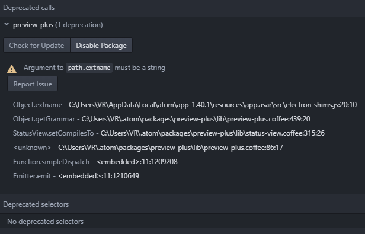Image resolution: width=365 pixels, height=234 pixels.
Task: Check for Update of preview-plus
Action: tap(37, 46)
